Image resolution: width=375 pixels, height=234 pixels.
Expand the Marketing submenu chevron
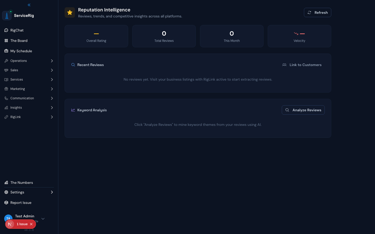coord(52,89)
